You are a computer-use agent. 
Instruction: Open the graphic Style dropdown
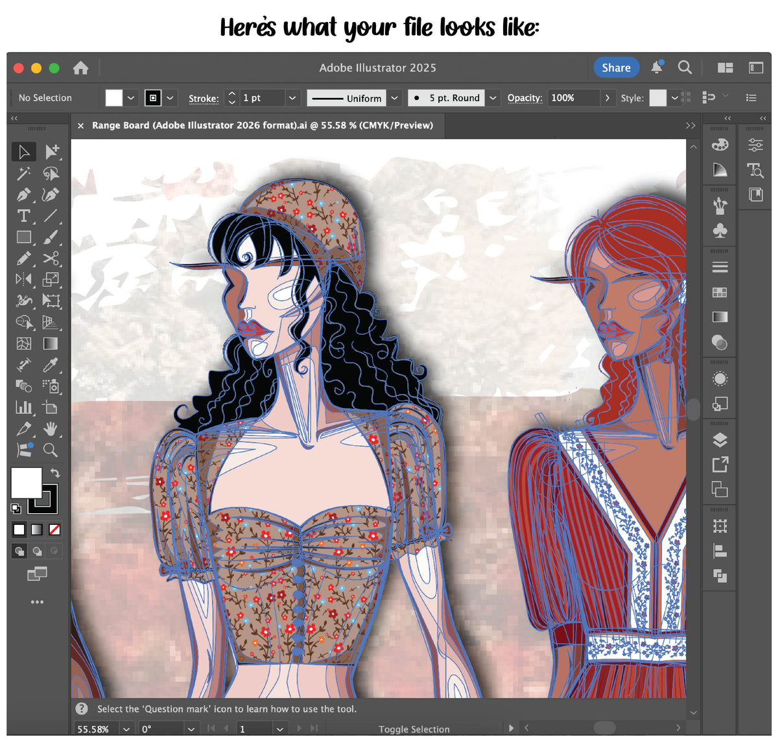click(x=674, y=98)
